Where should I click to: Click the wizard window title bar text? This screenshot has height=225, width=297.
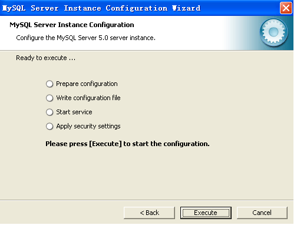click(x=101, y=8)
